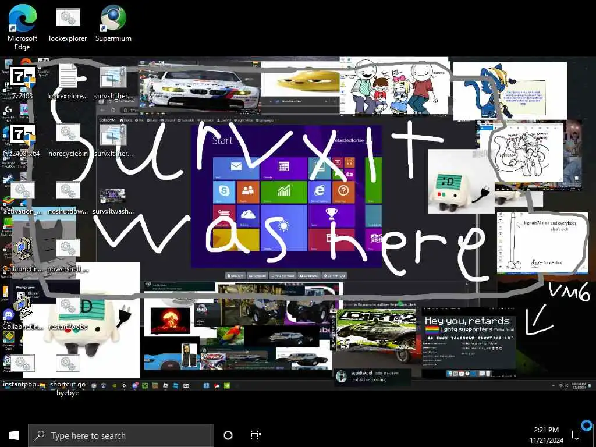Image resolution: width=596 pixels, height=447 pixels.
Task: Open Cortana from the taskbar circle
Action: (228, 435)
